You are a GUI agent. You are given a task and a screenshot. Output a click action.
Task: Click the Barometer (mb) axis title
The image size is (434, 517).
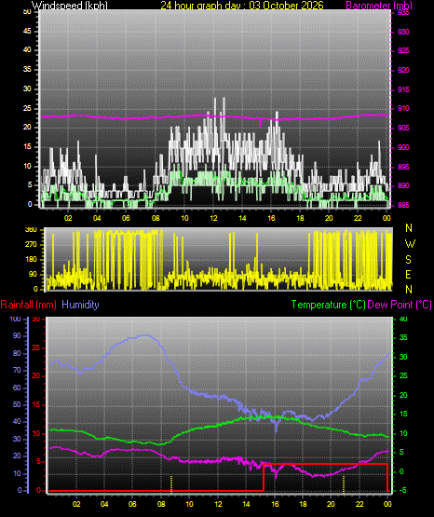click(379, 6)
